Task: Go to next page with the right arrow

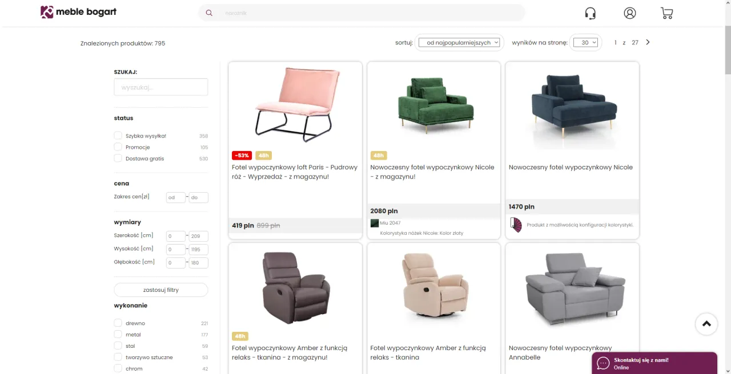Action: (648, 42)
